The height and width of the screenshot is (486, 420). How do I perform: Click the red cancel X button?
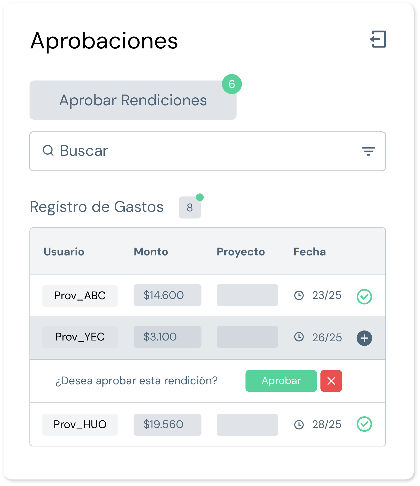click(x=331, y=381)
